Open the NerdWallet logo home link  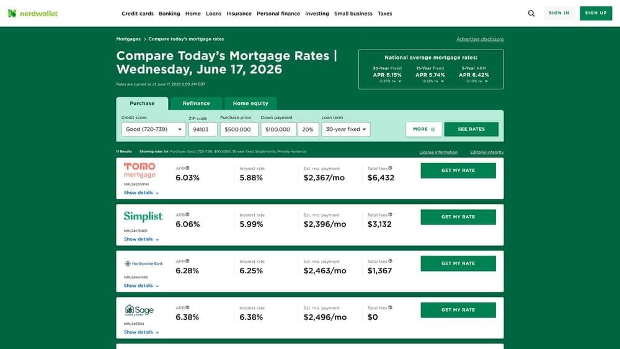pos(33,14)
